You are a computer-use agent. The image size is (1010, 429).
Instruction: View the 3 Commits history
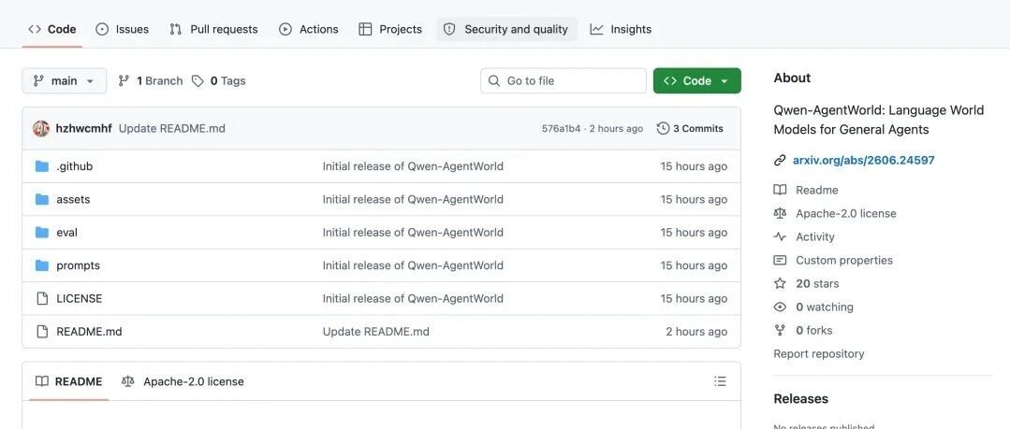(691, 129)
